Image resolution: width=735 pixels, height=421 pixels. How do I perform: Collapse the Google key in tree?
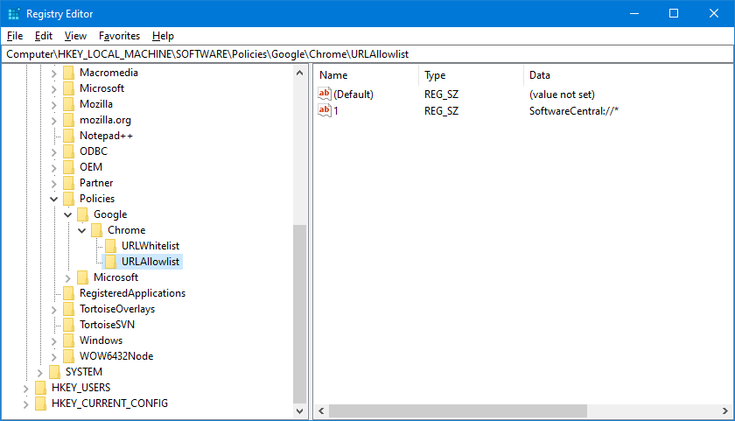click(x=68, y=214)
